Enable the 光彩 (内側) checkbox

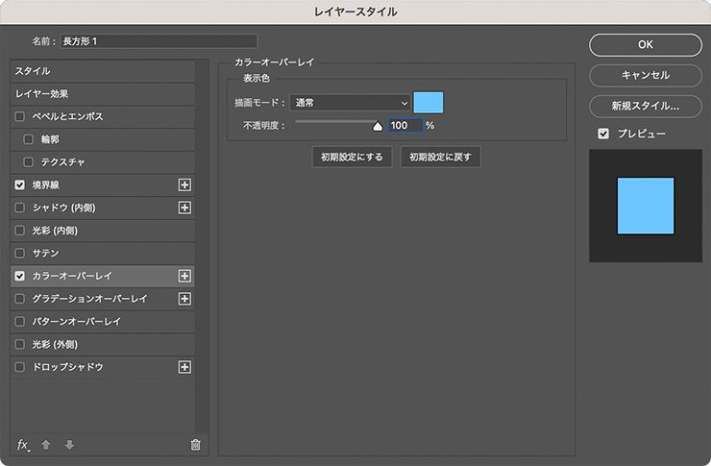(x=19, y=231)
